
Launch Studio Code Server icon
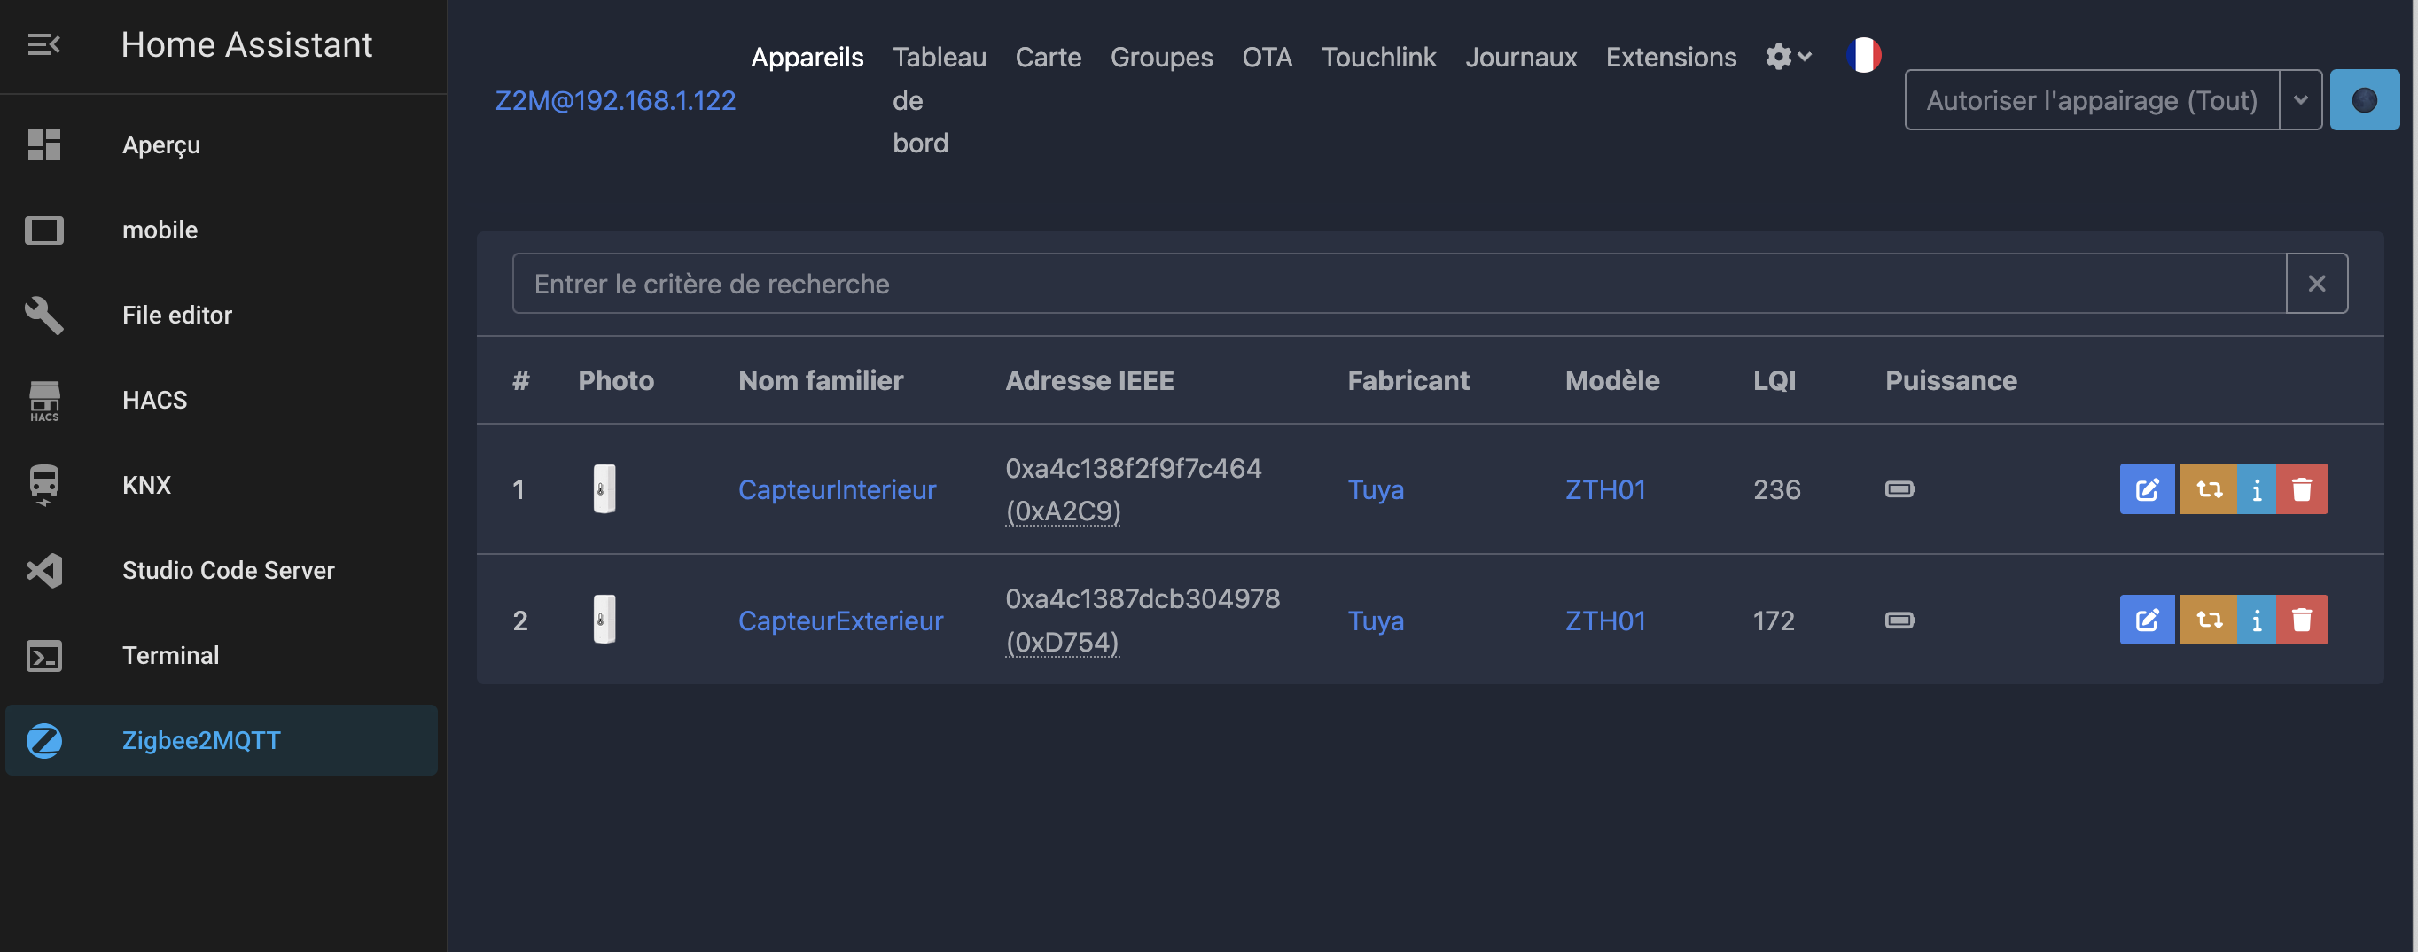[43, 570]
